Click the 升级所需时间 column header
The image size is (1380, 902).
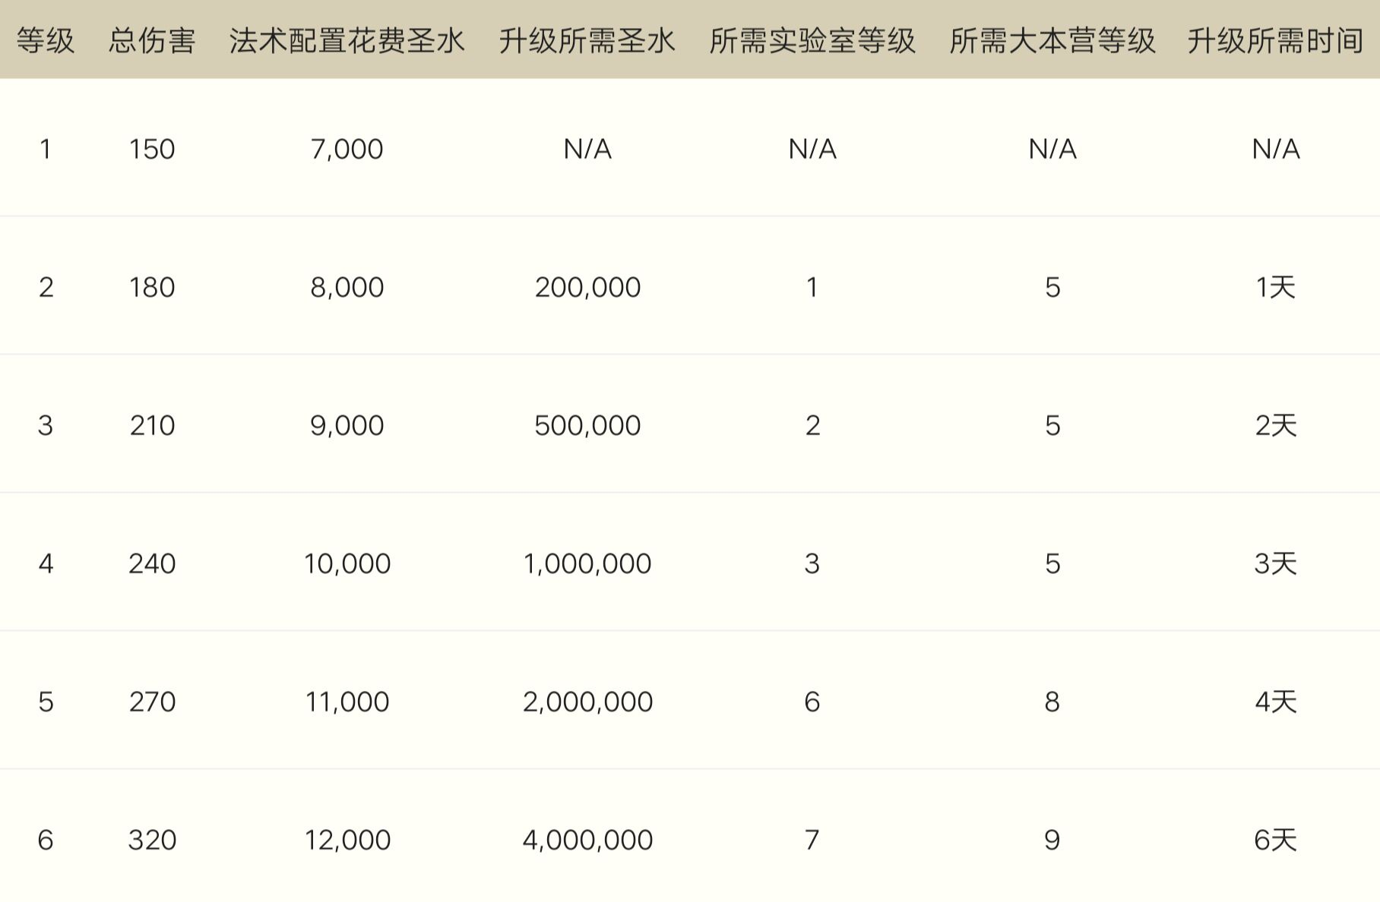click(1275, 41)
